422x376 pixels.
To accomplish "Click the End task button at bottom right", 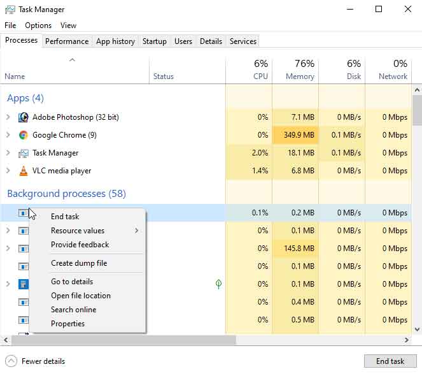I will 390,361.
